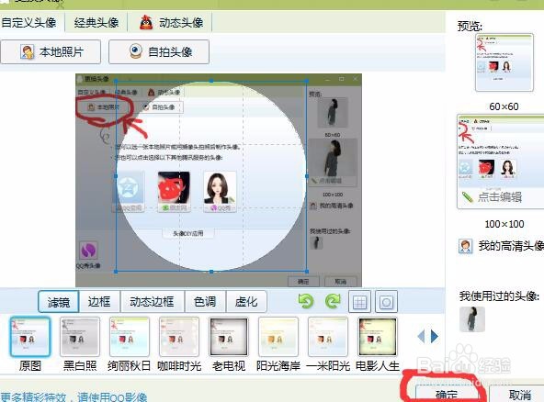Show previous filters with the left arrow

(421, 336)
